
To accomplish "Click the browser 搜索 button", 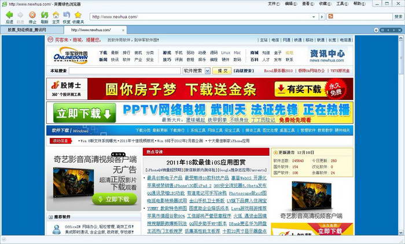I will point(398,17).
